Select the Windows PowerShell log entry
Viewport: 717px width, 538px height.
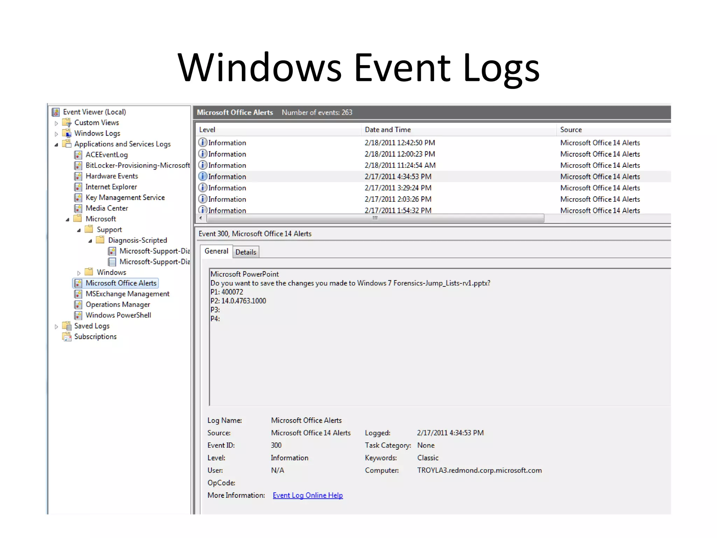(x=118, y=315)
